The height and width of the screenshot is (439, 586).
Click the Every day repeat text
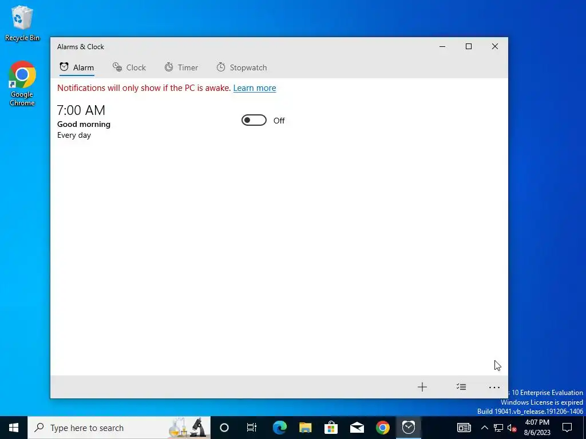pos(74,135)
